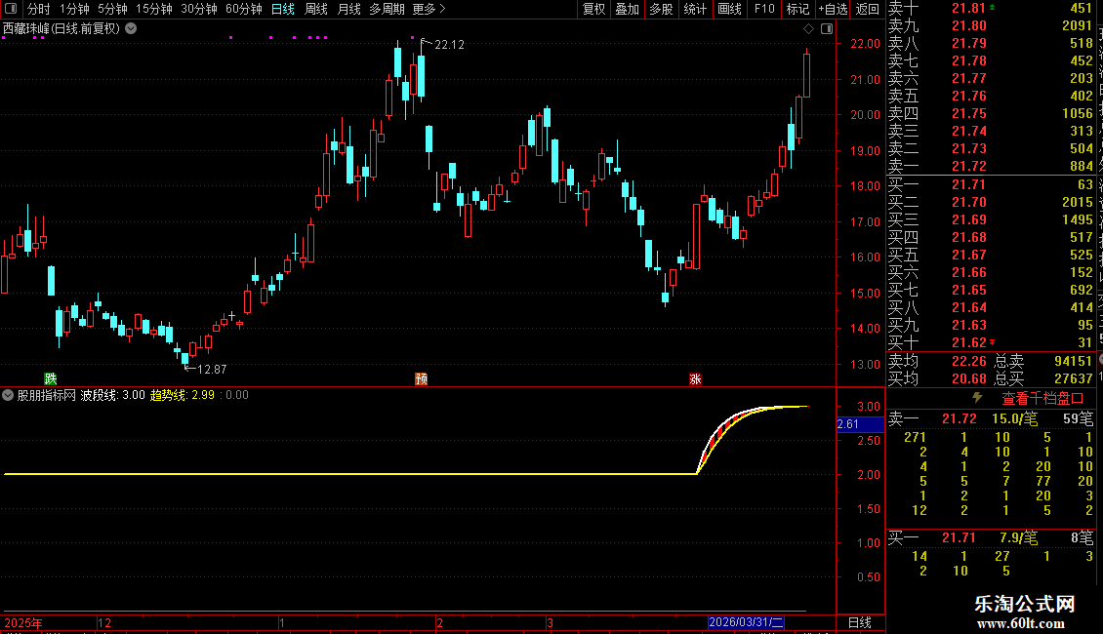Viewport: 1103px width, 634px height.
Task: Expand the 更多 periods menu
Action: [x=429, y=9]
